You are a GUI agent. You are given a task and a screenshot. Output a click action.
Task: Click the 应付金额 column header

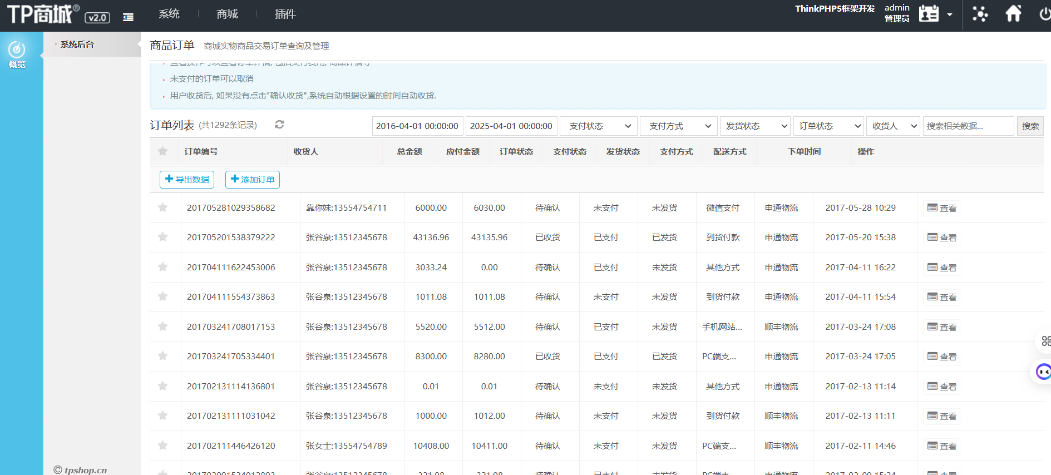click(x=463, y=152)
